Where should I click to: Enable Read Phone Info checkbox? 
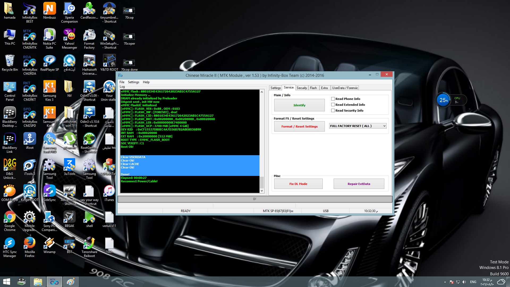click(333, 99)
